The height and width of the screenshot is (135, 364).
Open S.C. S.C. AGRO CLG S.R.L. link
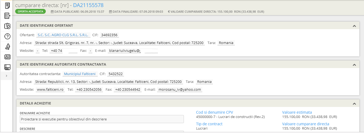pos(63,35)
